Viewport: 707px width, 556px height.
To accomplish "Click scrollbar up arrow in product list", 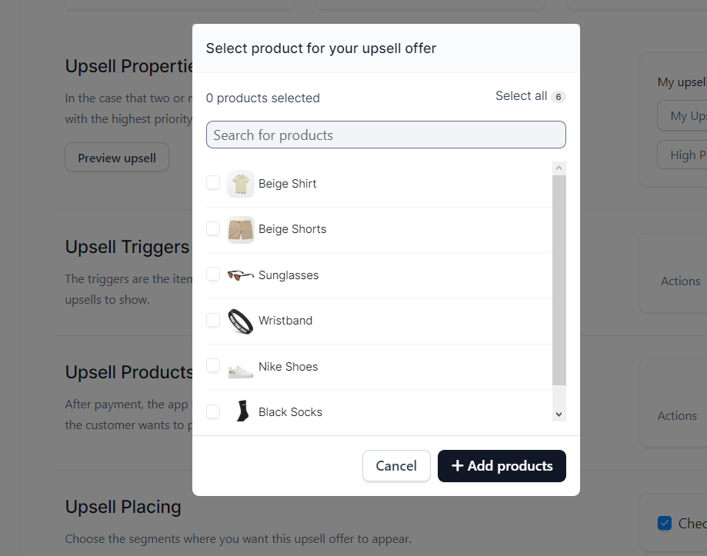I will (x=559, y=168).
